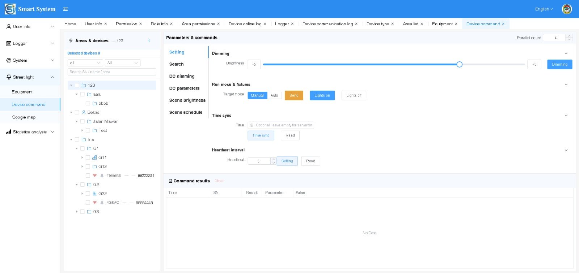
Task: Focus the Search SN / name / area field
Action: (112, 72)
